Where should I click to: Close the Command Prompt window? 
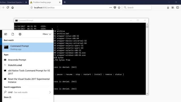pyautogui.click(x=145, y=20)
